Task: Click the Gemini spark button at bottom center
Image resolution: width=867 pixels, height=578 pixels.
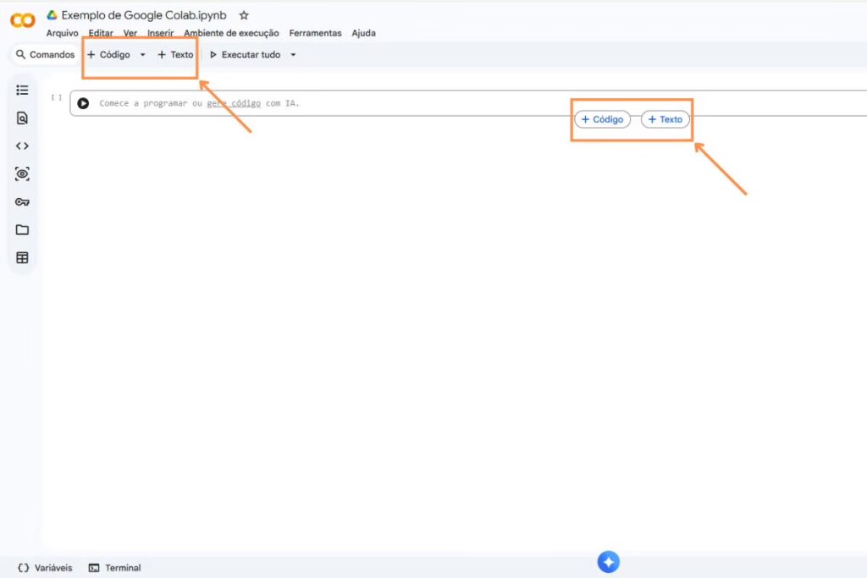Action: 608,561
